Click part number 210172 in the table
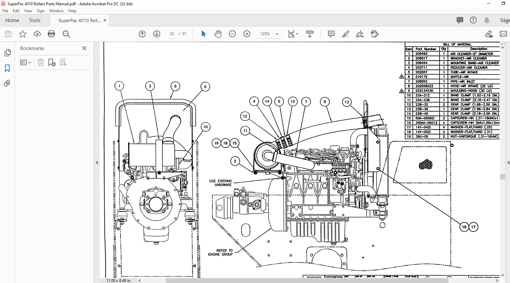The width and height of the screenshot is (510, 283). click(421, 77)
